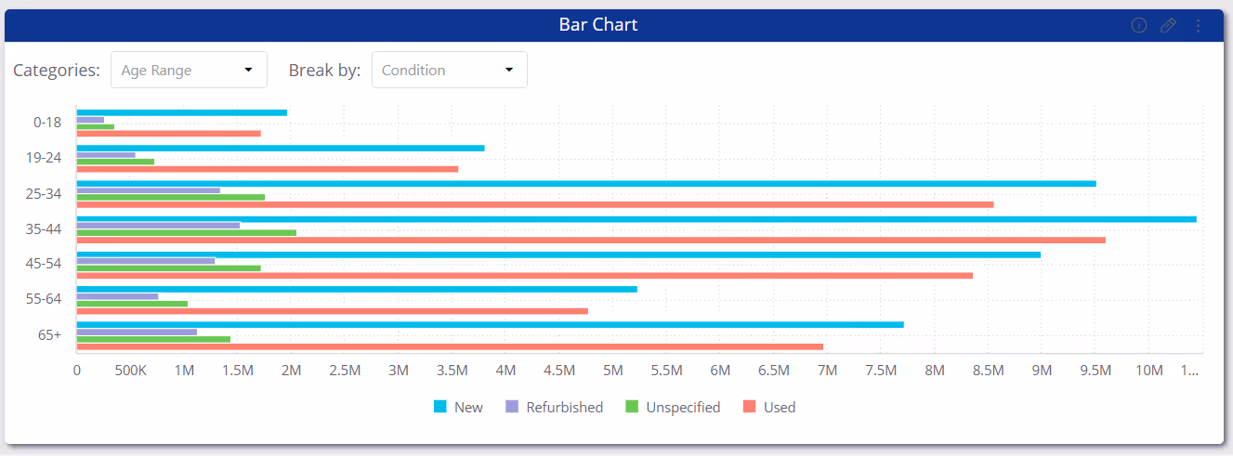Click the Unspecified bar for 35-44
Image resolution: width=1233 pixels, height=456 pixels.
pos(186,232)
